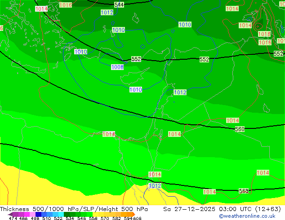Pick the bright yellow legend swatch at 558

(95, 214)
